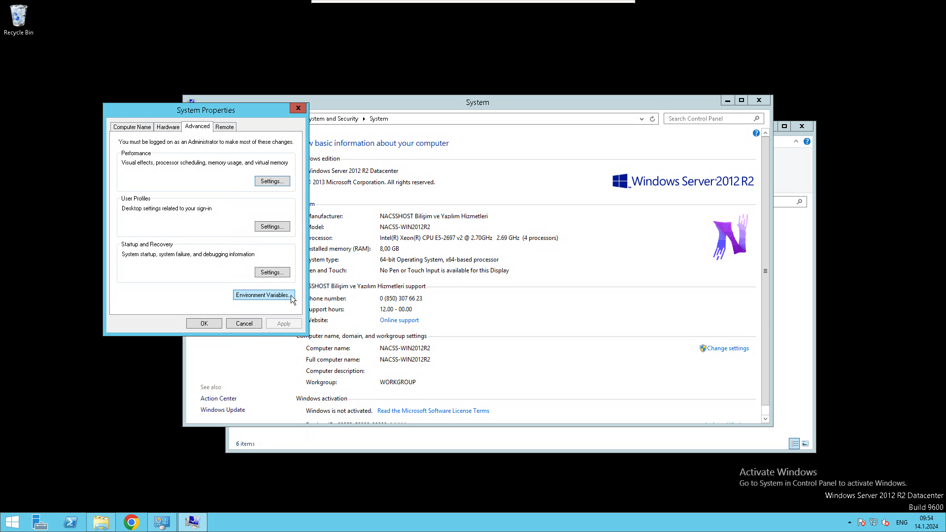Viewport: 946px width, 532px height.
Task: Select the Advanced tab
Action: coord(197,126)
